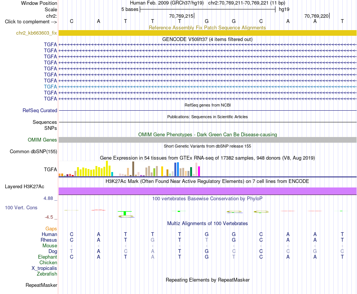Click the tallest brown bar in GTEx chart
Viewport: 357px width, 294px height.
(133, 169)
